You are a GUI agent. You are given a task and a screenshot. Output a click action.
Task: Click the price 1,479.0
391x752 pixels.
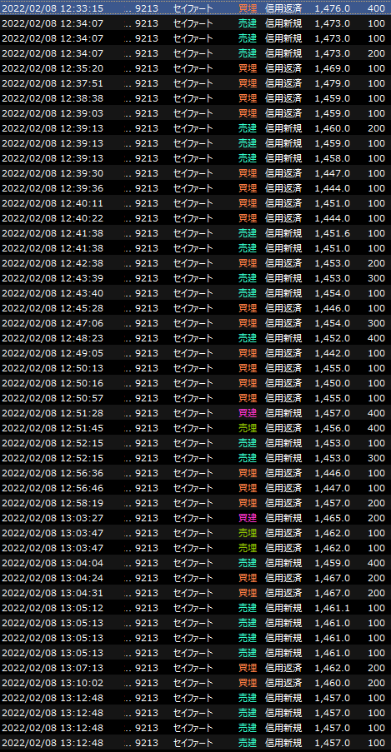pos(333,83)
